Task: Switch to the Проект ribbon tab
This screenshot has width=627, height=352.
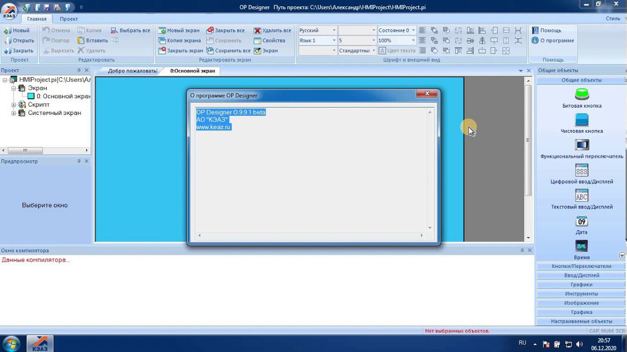Action: [x=69, y=19]
